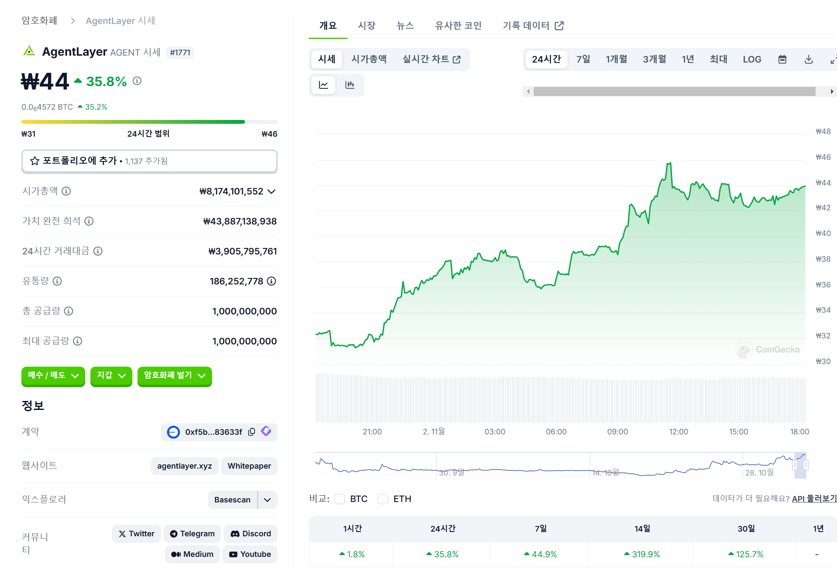Download chart data
The height and width of the screenshot is (568, 837).
[809, 59]
